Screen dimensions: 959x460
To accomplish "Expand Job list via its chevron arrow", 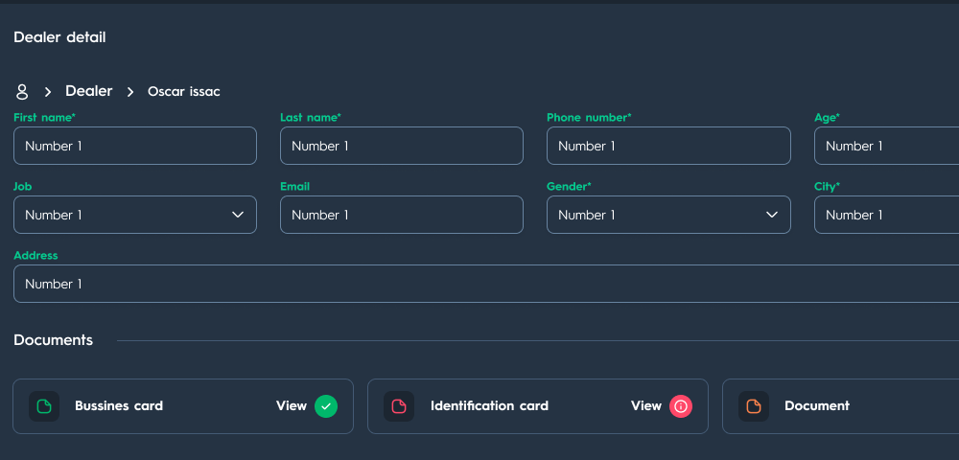I will click(x=238, y=215).
